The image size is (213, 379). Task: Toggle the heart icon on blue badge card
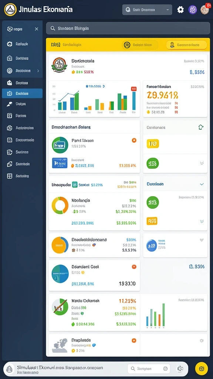pos(202,240)
